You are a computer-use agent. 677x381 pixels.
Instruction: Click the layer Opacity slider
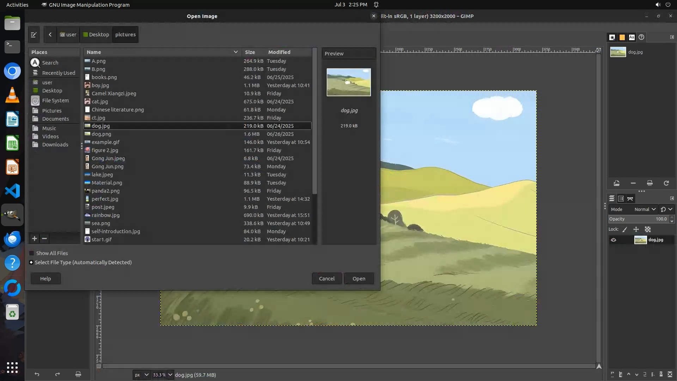[x=638, y=219]
